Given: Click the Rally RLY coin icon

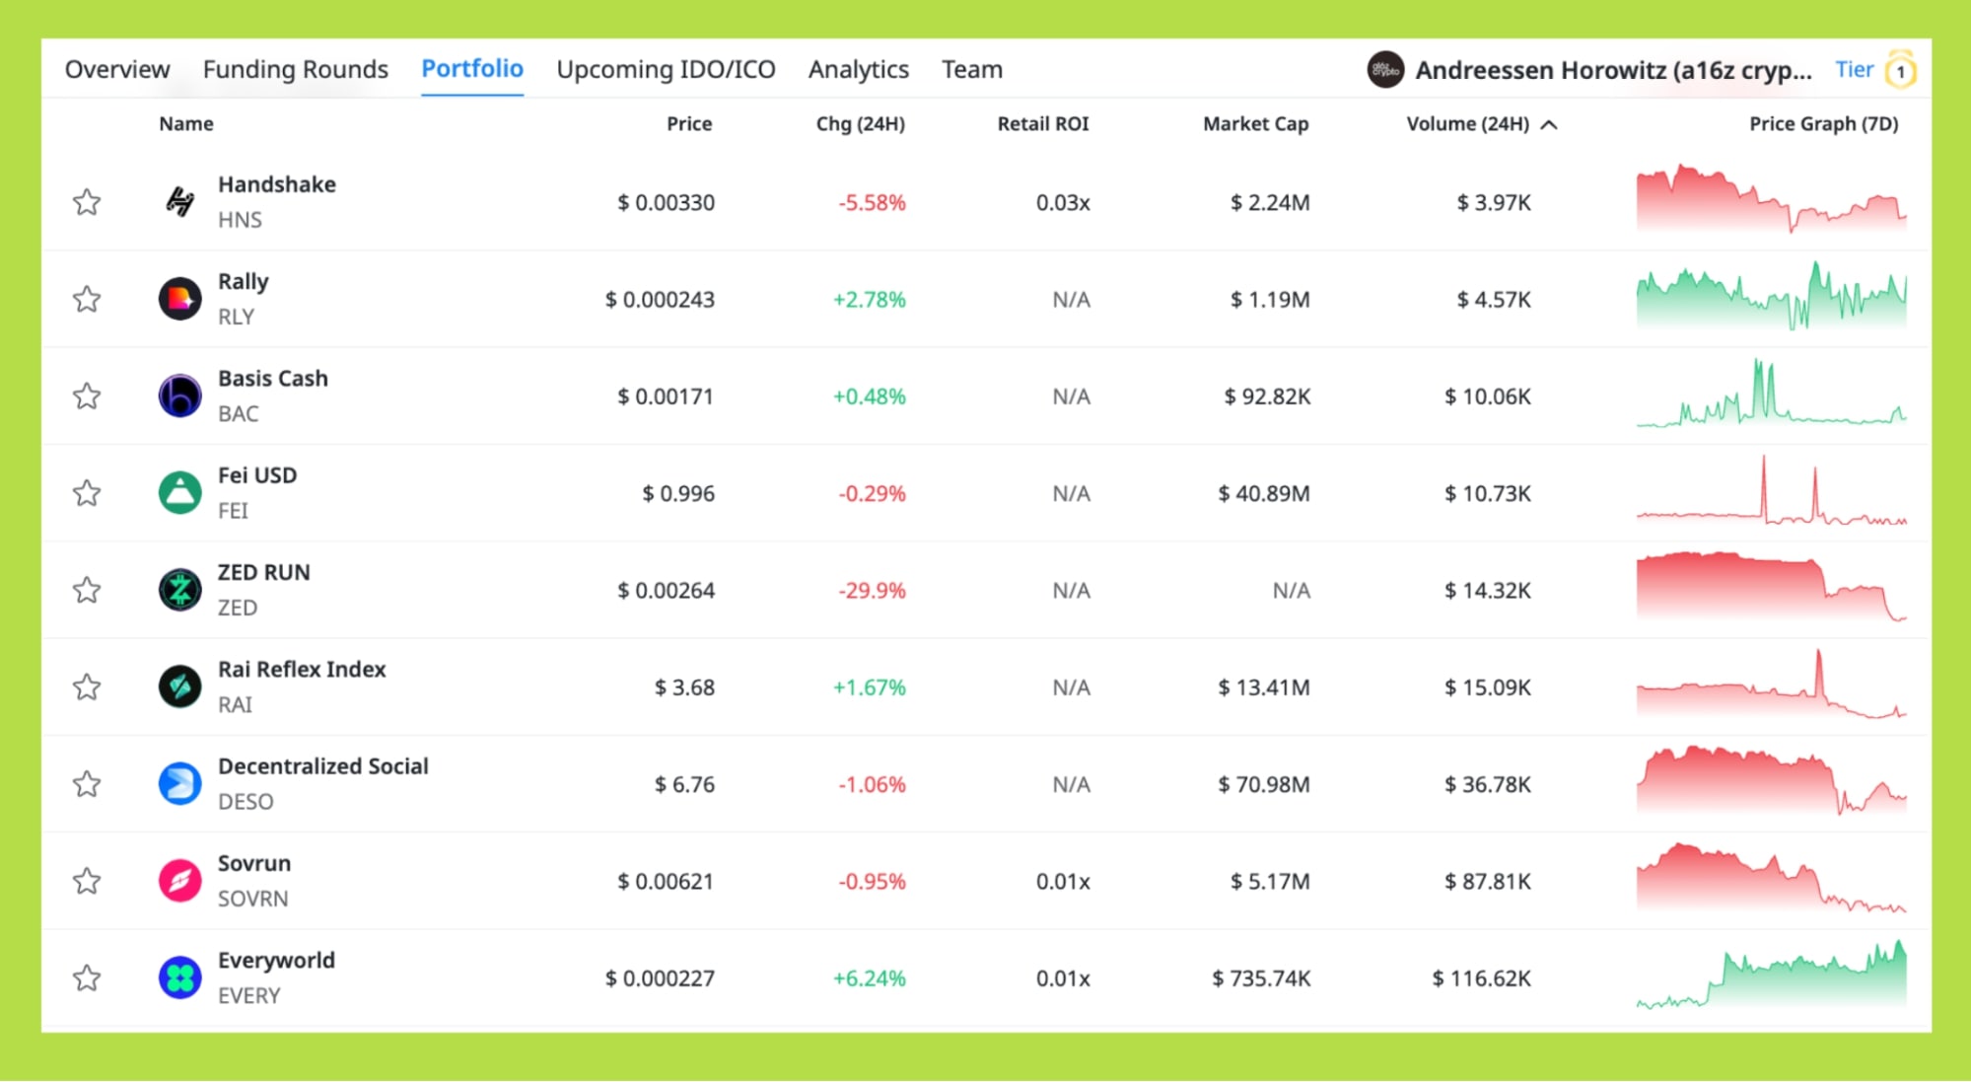Looking at the screenshot, I should click(179, 299).
